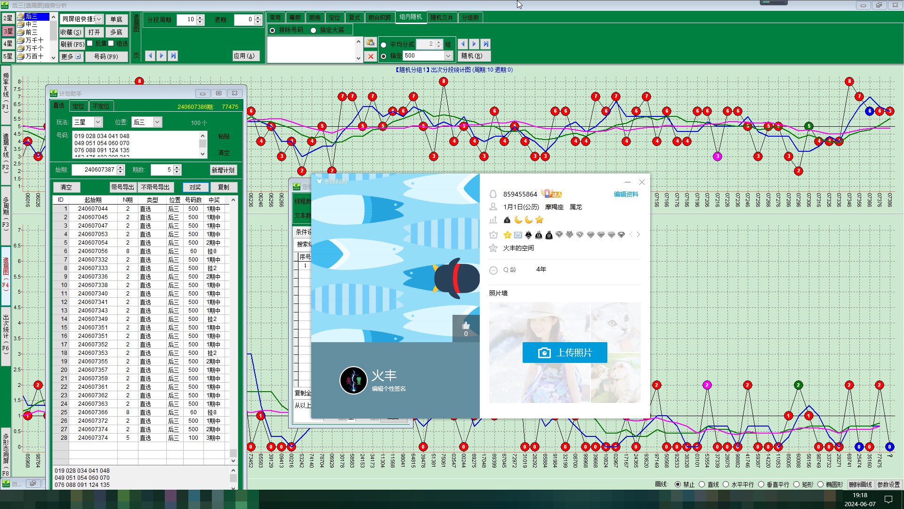This screenshot has width=904, height=509.
Task: Click the 达人 badge next to QQ number
Action: (x=551, y=194)
